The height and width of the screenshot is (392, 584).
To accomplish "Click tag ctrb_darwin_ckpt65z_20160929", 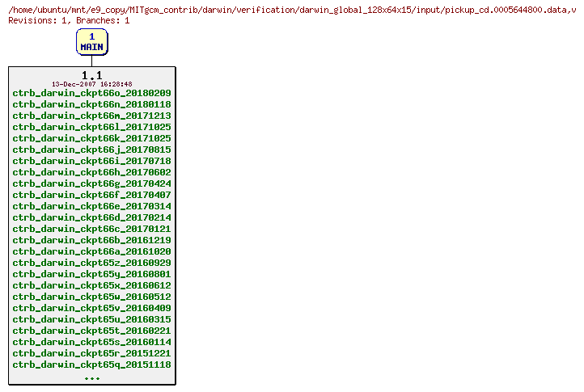I will 92,263.
